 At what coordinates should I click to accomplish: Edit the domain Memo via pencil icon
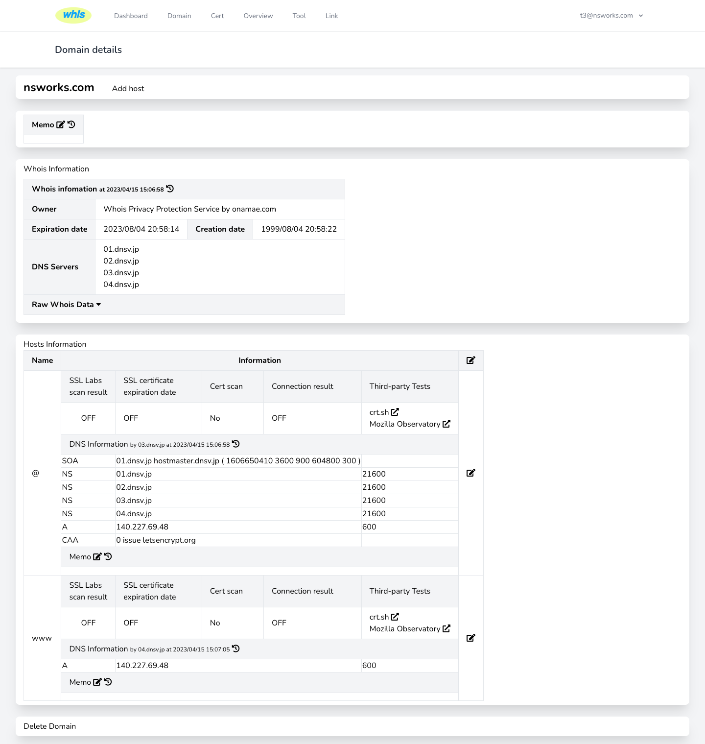coord(60,125)
